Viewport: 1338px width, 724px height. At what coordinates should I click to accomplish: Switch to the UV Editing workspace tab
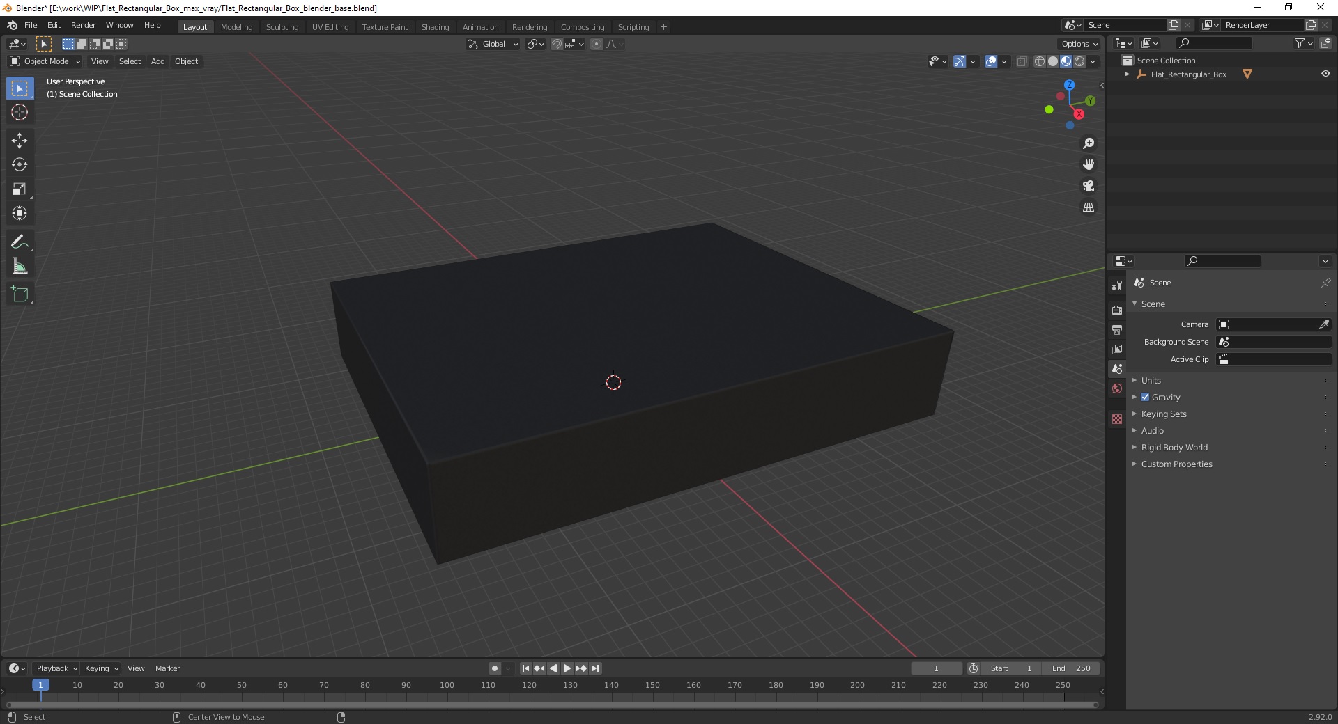(330, 27)
